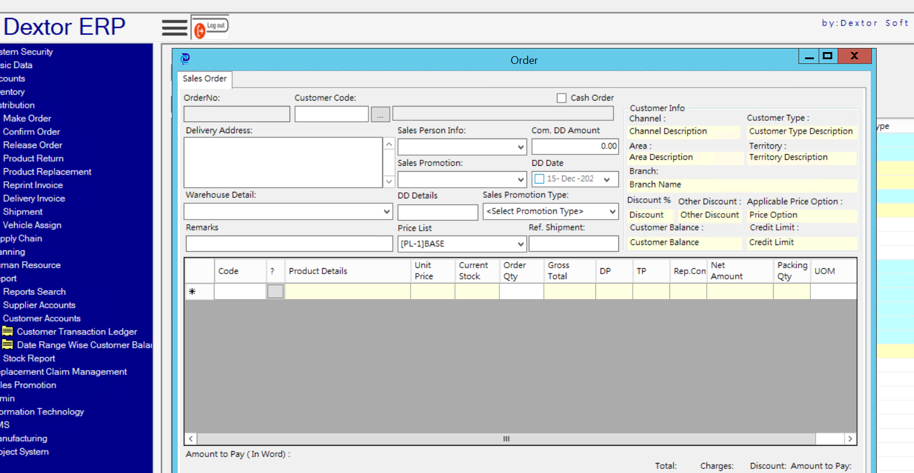Open Customer Transaction Ledger report icon
This screenshot has height=473, width=914.
click(8, 332)
